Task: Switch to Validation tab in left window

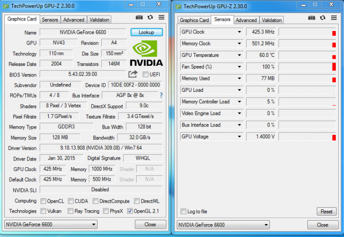Action: coord(99,20)
